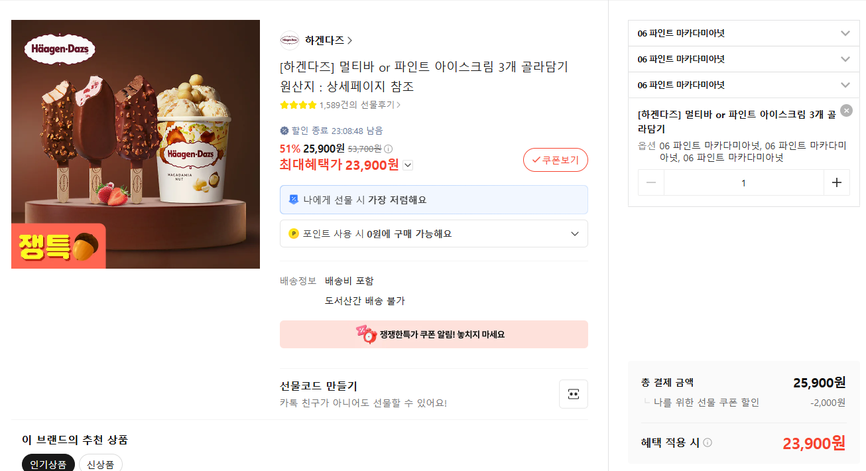Switch to the 신상품 tab

[101, 464]
